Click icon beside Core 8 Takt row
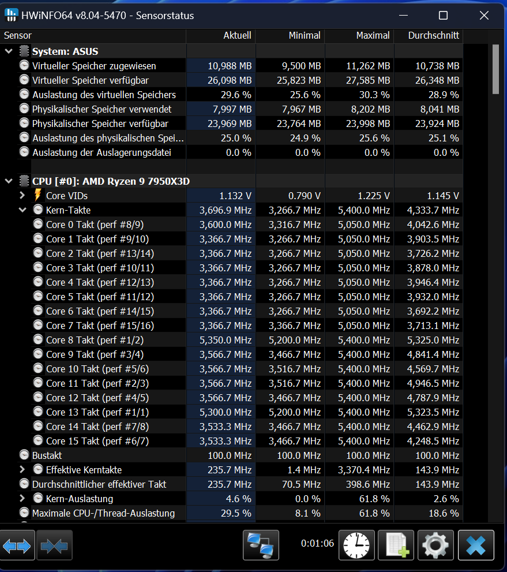This screenshot has height=572, width=507. click(x=38, y=339)
